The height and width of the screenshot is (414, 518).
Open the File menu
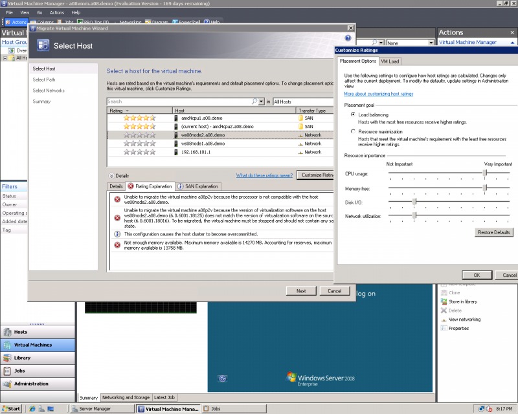coord(9,12)
